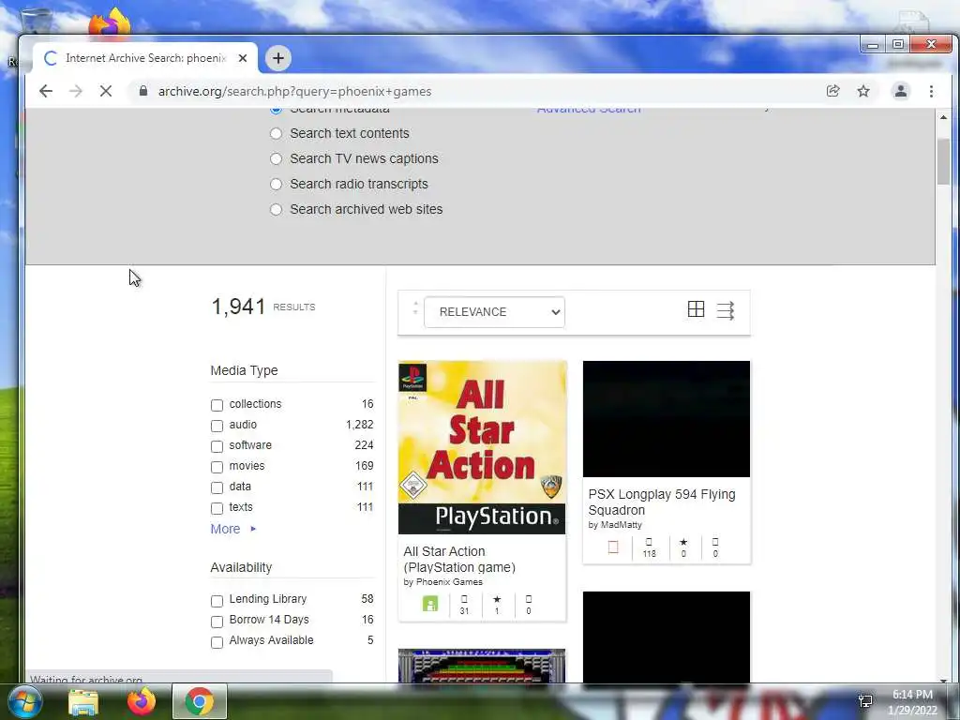This screenshot has height=720, width=960.
Task: Launch Firefox from the taskbar
Action: [142, 701]
